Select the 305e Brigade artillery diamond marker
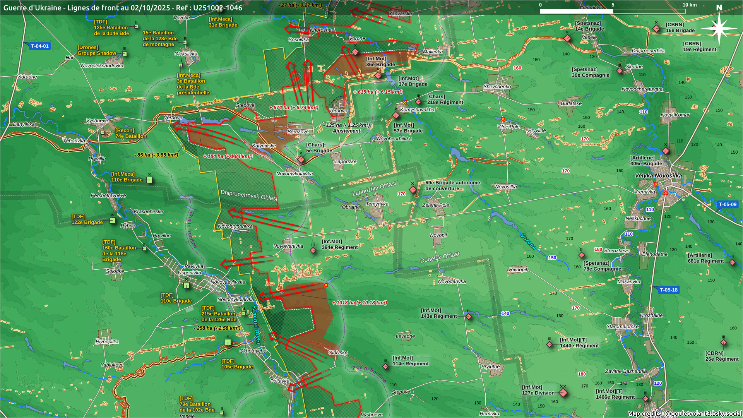The image size is (743, 418). pos(665,151)
